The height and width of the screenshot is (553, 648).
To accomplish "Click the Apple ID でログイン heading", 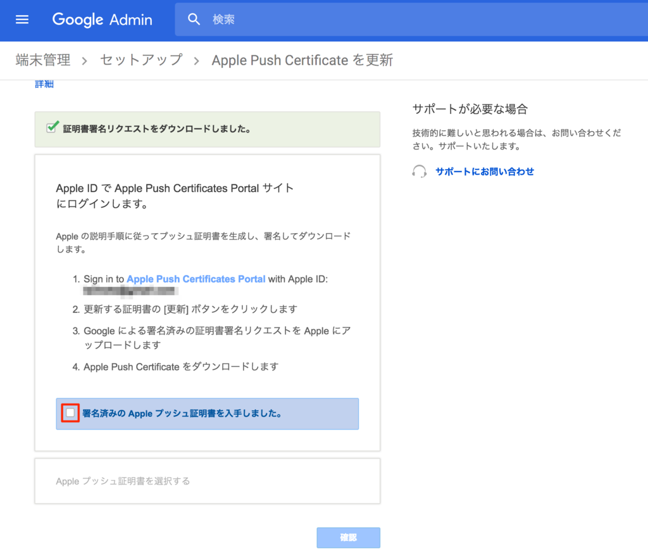I will [x=175, y=196].
